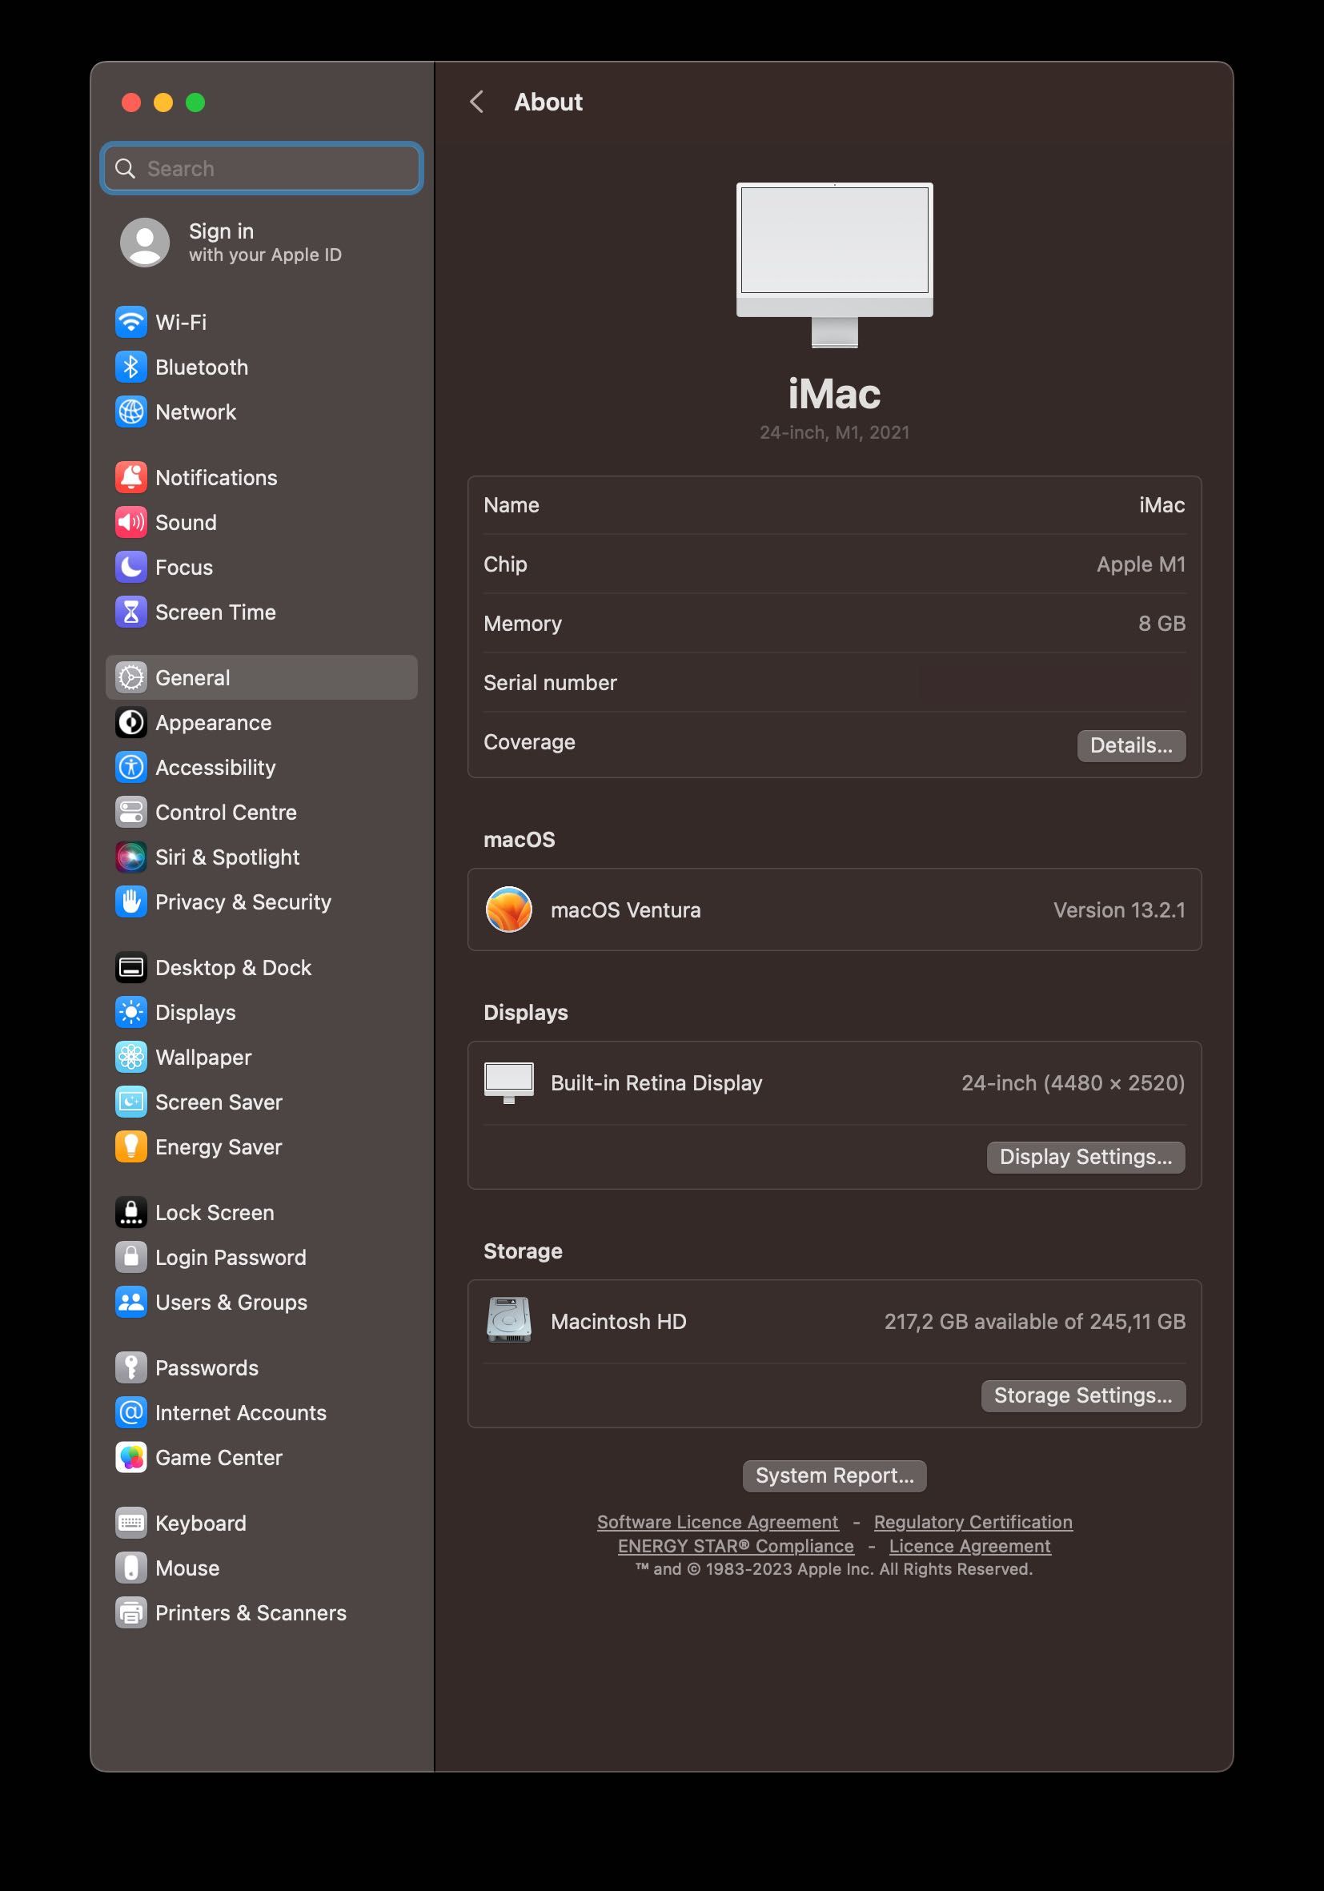Screen dimensions: 1324x1891
Task: Open Regulatory Certification link
Action: pos(973,1522)
